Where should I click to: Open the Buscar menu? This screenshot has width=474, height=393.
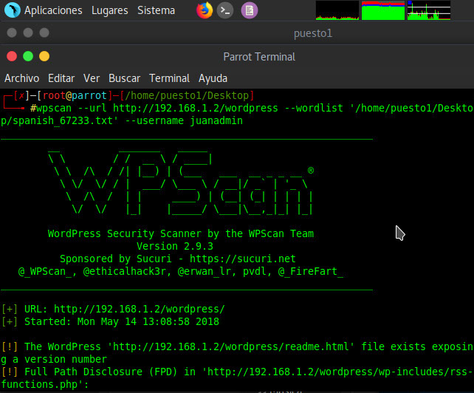[x=124, y=78]
